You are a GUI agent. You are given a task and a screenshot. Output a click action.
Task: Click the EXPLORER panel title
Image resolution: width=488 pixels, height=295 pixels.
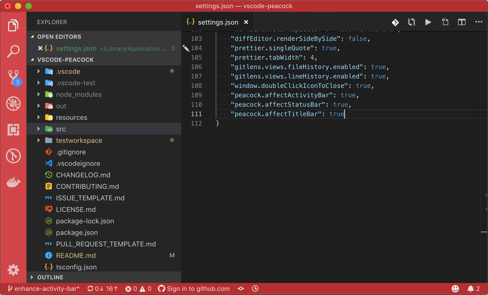point(52,22)
